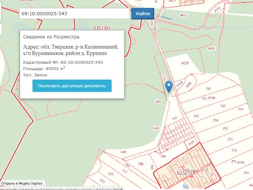Open the Открыть в Яндекс.Картах link
Image resolution: width=253 pixels, height=190 pixels.
tap(22, 183)
